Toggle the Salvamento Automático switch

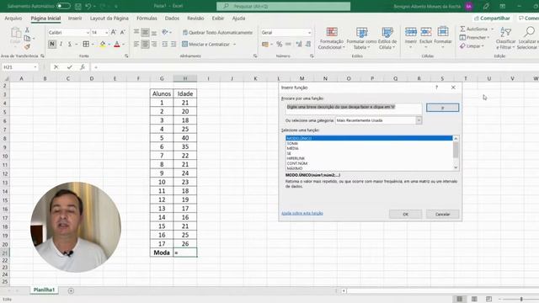63,6
